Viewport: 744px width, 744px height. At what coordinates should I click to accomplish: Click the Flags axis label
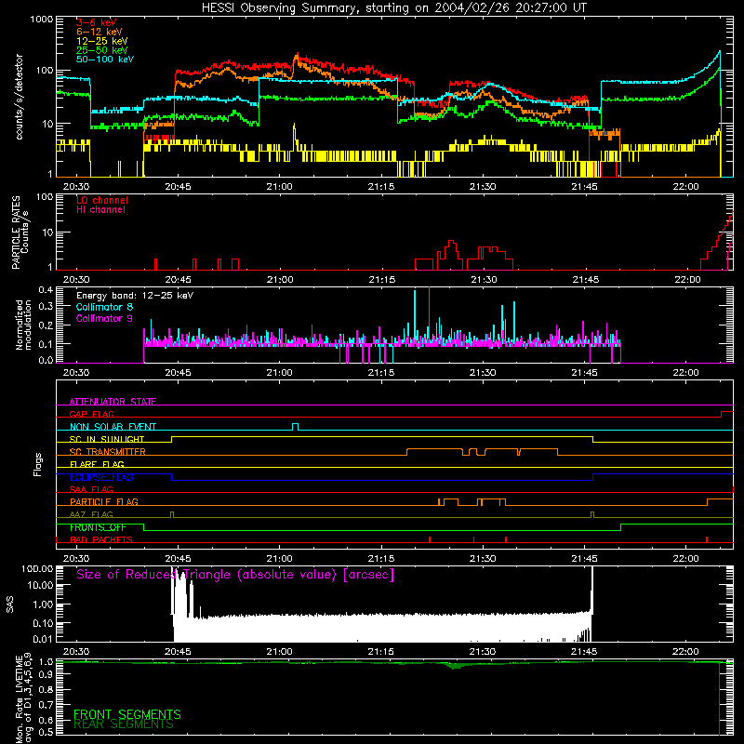(x=38, y=464)
